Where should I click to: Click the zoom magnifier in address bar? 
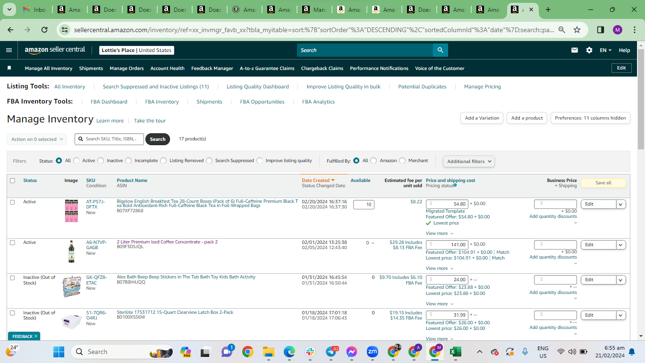562,30
